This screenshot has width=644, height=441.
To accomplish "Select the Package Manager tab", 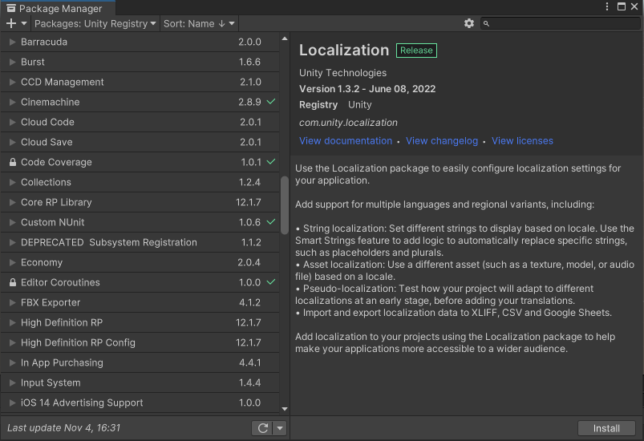I will [x=58, y=8].
